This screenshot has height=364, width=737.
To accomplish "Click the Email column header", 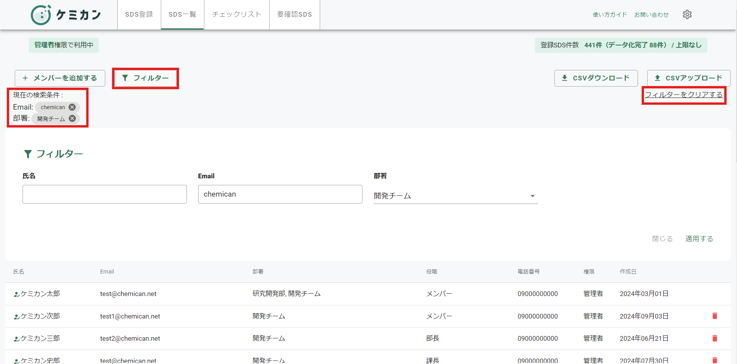I will pos(107,272).
